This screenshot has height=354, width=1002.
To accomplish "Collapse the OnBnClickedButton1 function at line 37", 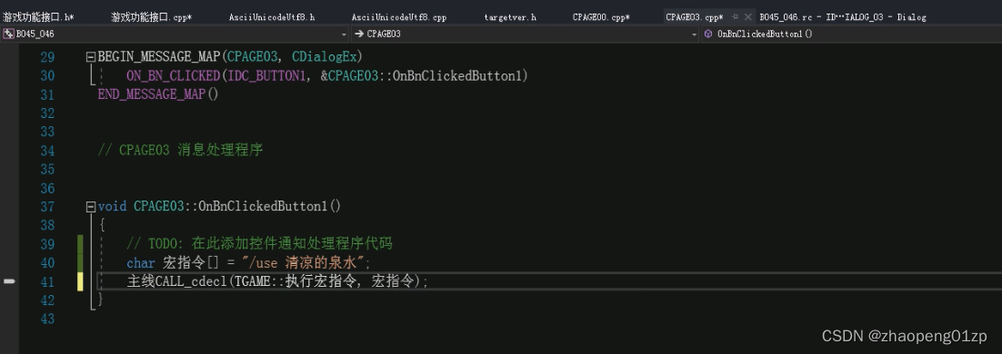I will click(x=90, y=207).
